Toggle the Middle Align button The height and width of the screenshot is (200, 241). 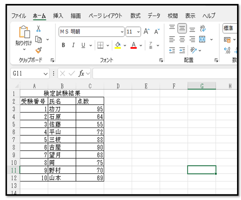tap(182, 28)
